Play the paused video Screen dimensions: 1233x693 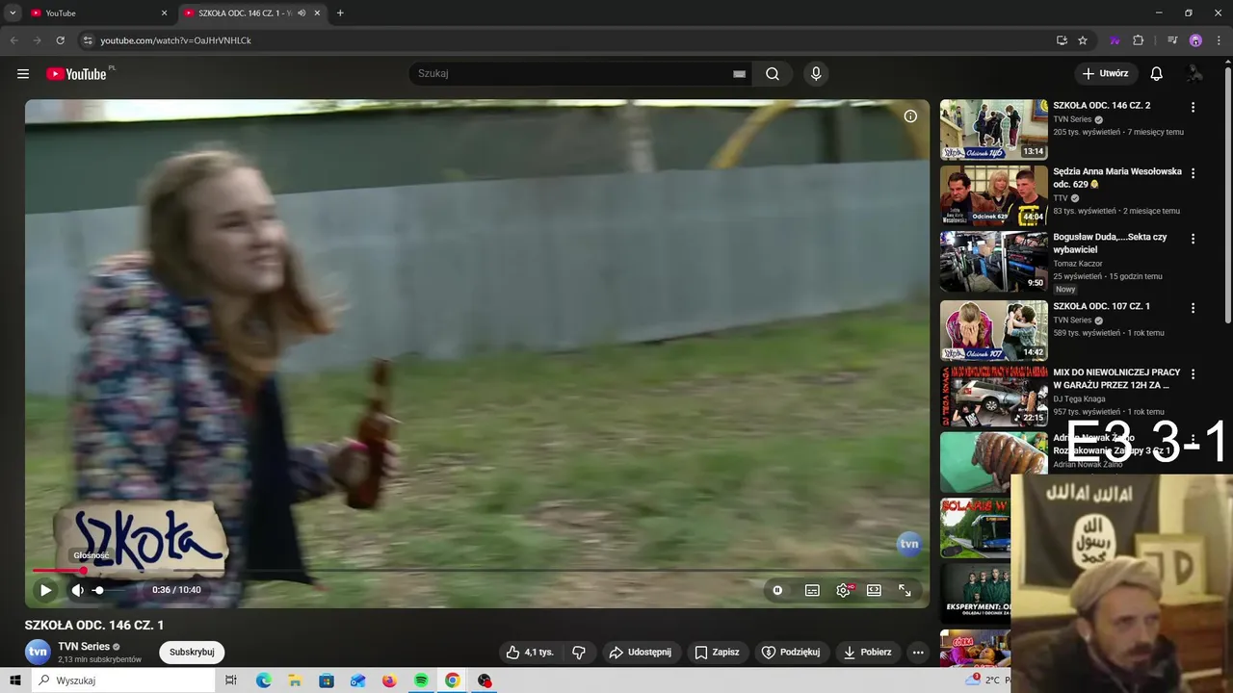pyautogui.click(x=45, y=590)
